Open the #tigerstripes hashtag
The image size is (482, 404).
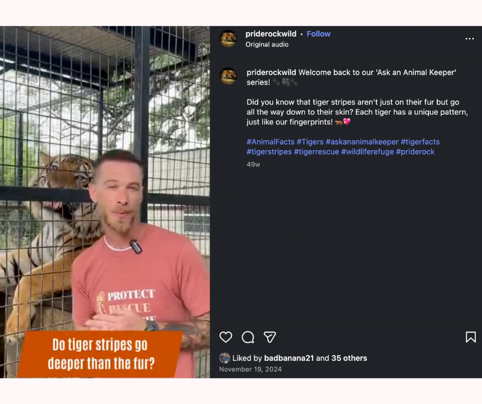point(269,152)
